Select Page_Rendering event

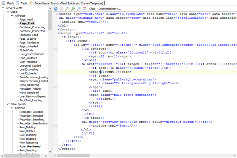coord(29,43)
